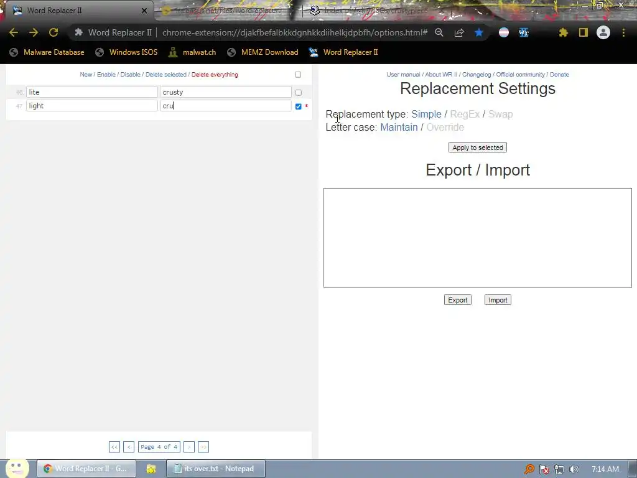Reload the page with the refresh icon

pyautogui.click(x=53, y=32)
